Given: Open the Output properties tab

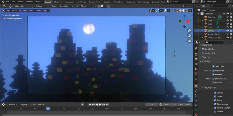Looking at the screenshot, I should (196, 59).
